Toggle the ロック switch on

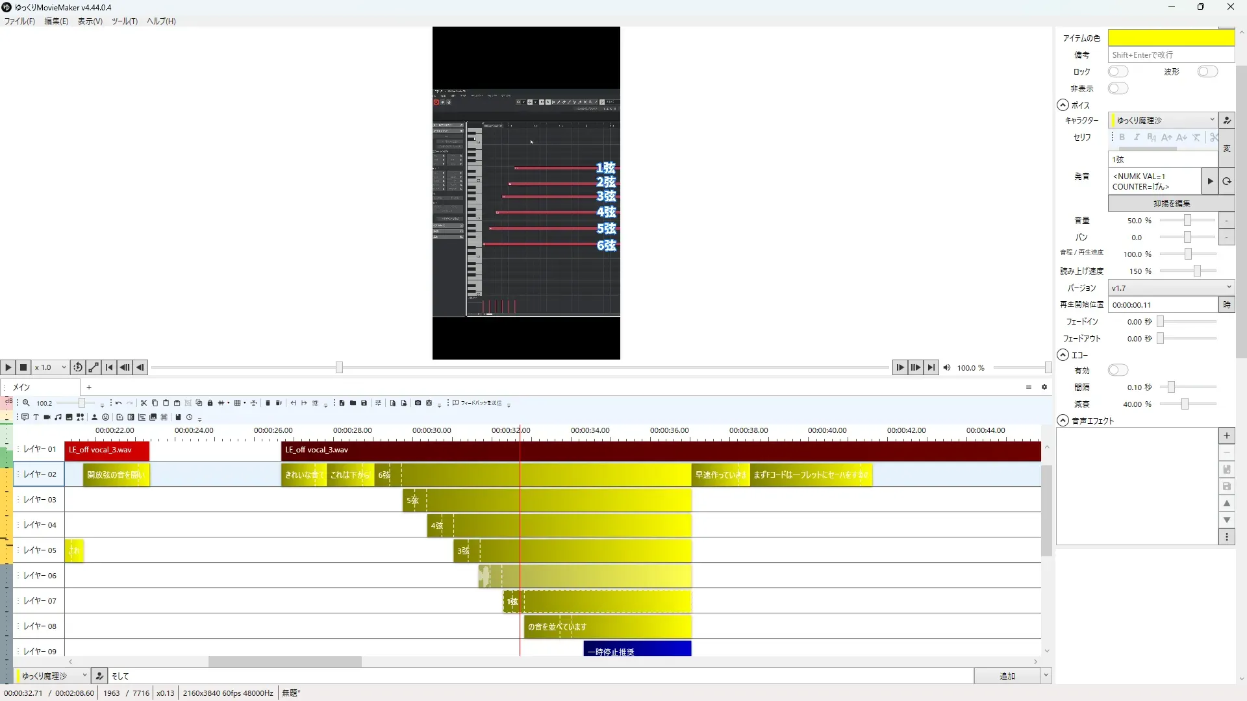pyautogui.click(x=1118, y=71)
